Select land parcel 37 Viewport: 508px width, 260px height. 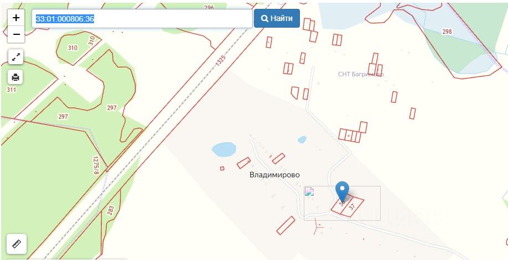(353, 207)
